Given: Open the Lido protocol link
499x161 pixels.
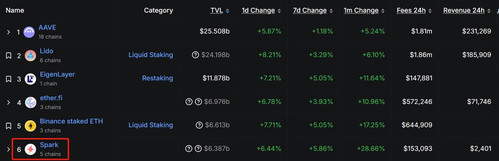Looking at the screenshot, I should 47,51.
